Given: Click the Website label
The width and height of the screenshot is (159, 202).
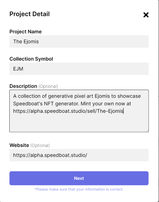Looking at the screenshot, I should tap(19, 145).
